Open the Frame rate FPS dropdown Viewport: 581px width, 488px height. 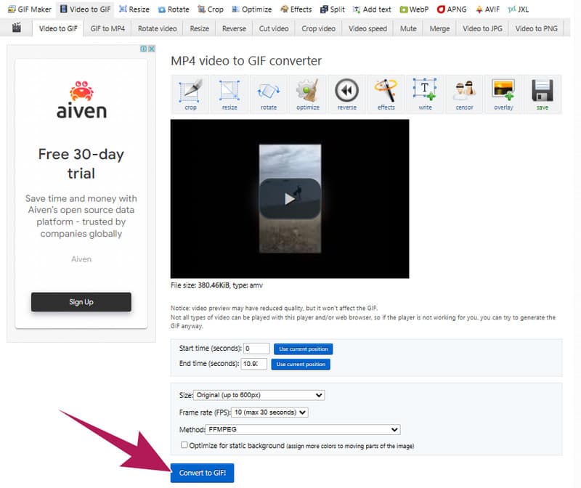pyautogui.click(x=270, y=412)
